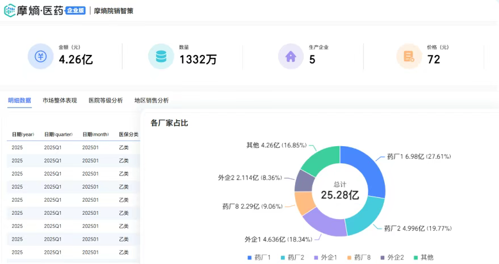Viewport: 499px width, 264px height.
Task: Click the 摩熵医药 logo icon
Action: point(10,10)
